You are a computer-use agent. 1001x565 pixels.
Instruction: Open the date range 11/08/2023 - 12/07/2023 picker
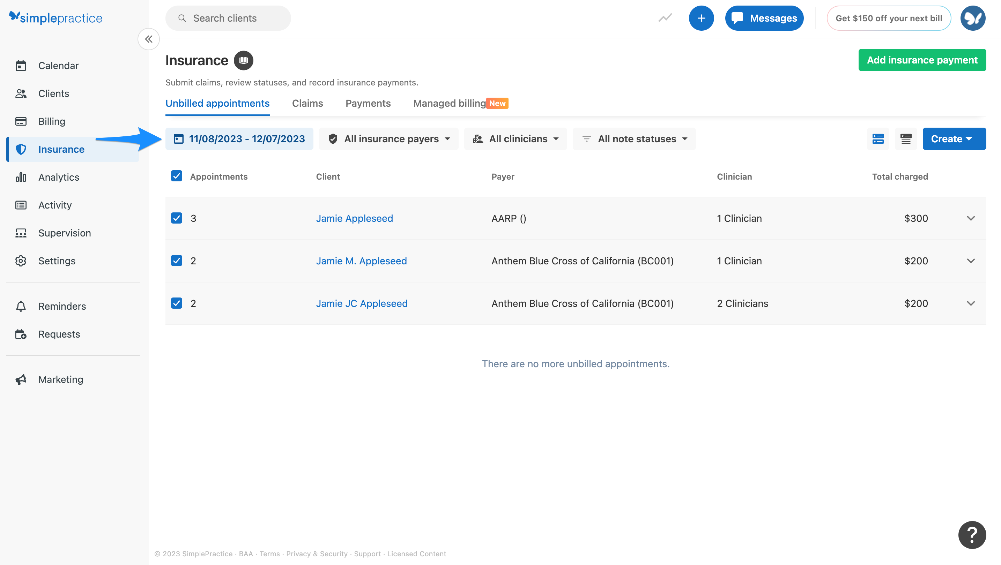tap(239, 138)
